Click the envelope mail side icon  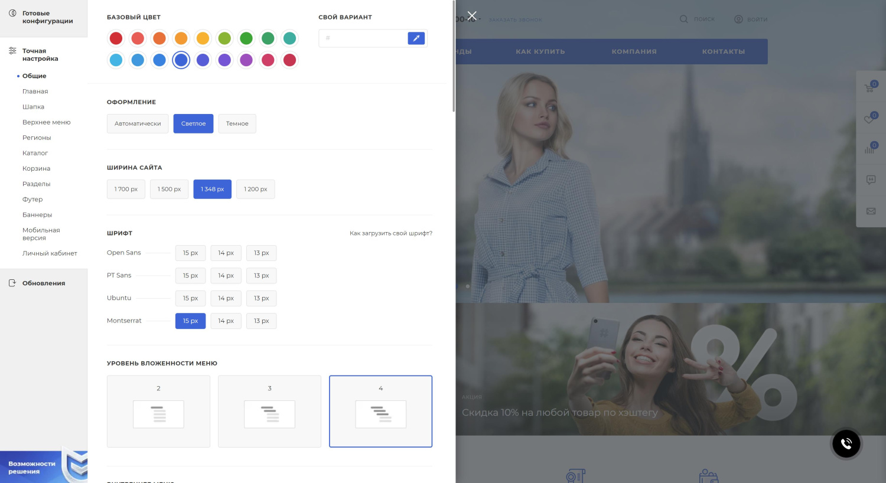coord(871,211)
